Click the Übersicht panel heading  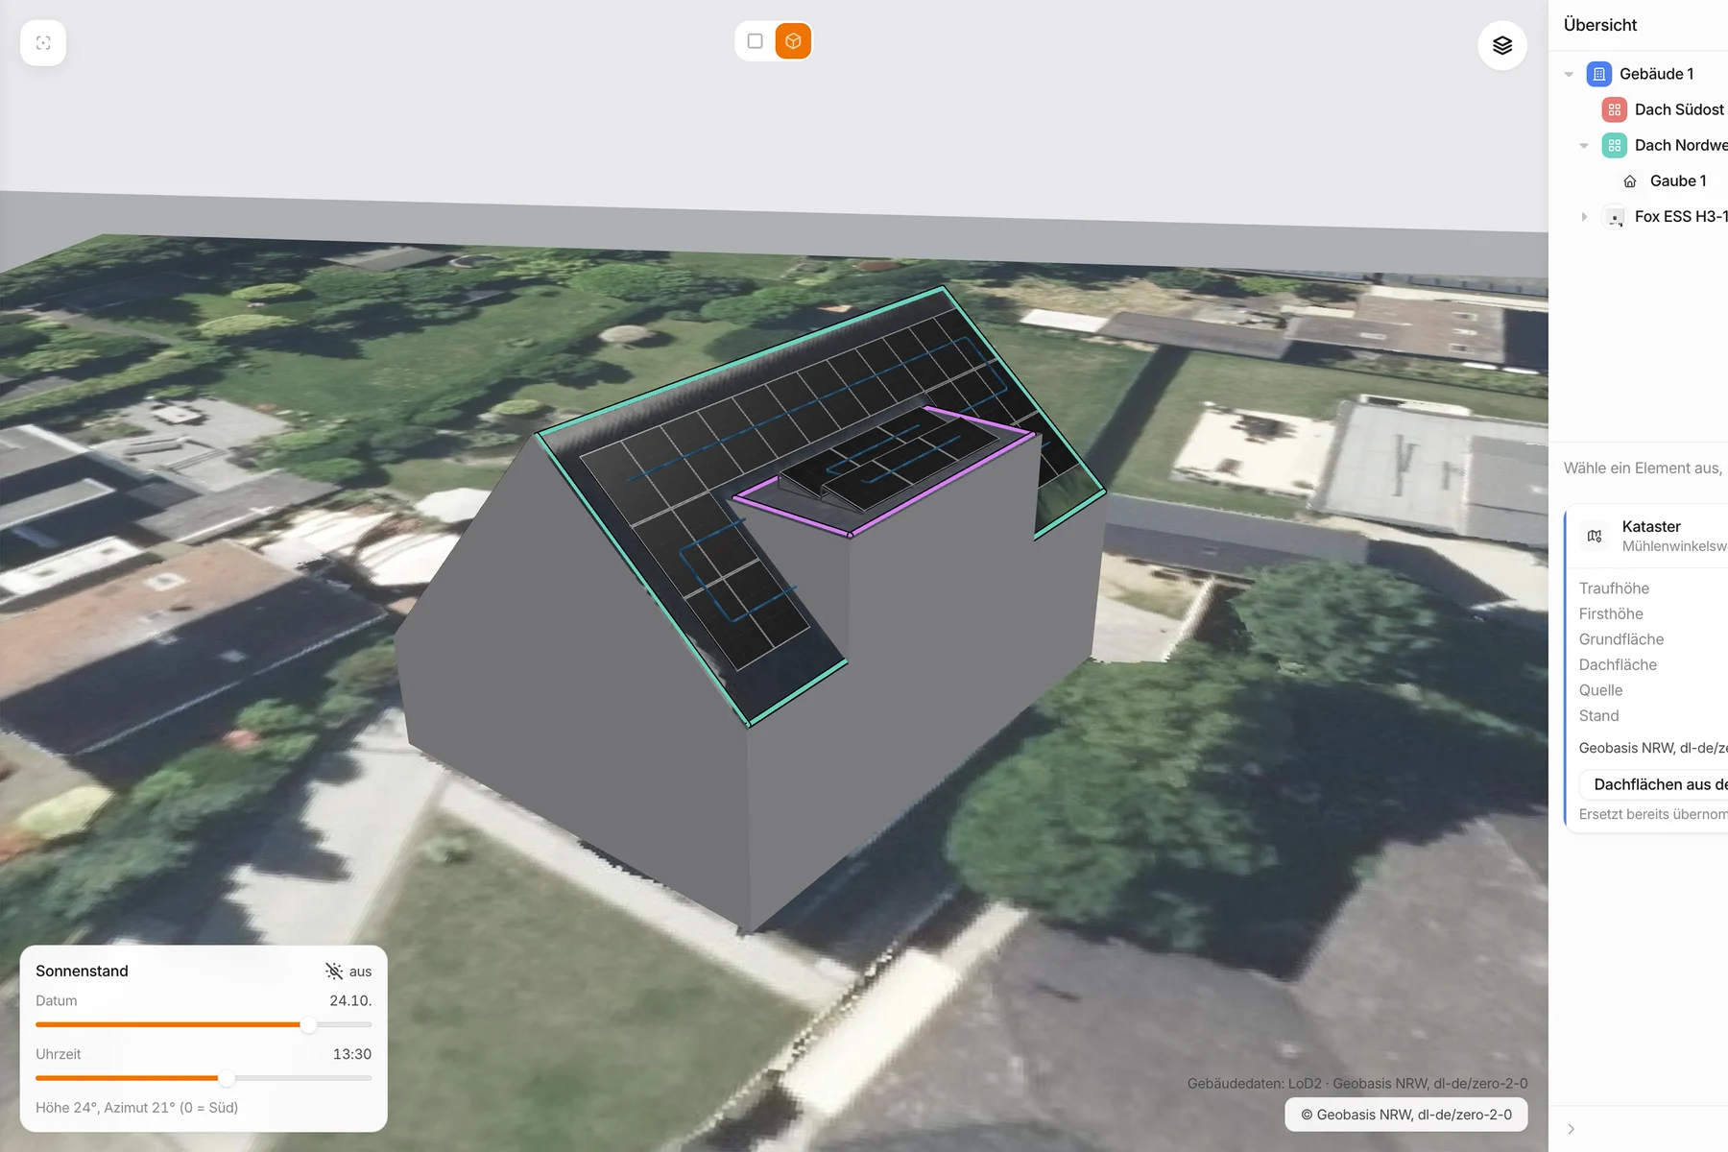click(1600, 25)
